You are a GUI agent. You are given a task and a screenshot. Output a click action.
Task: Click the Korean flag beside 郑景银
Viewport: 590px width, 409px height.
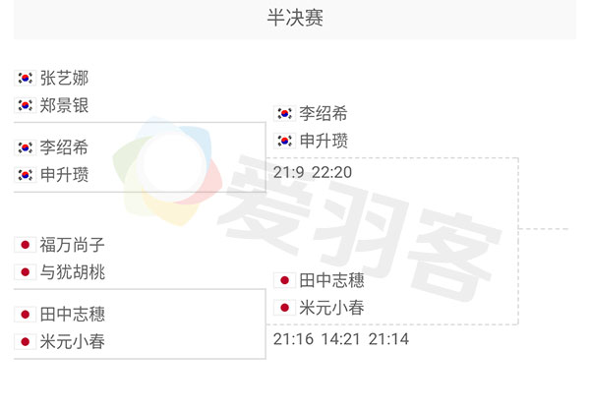26,105
